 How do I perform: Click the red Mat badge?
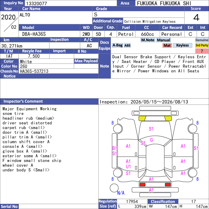pyautogui.click(x=167, y=45)
